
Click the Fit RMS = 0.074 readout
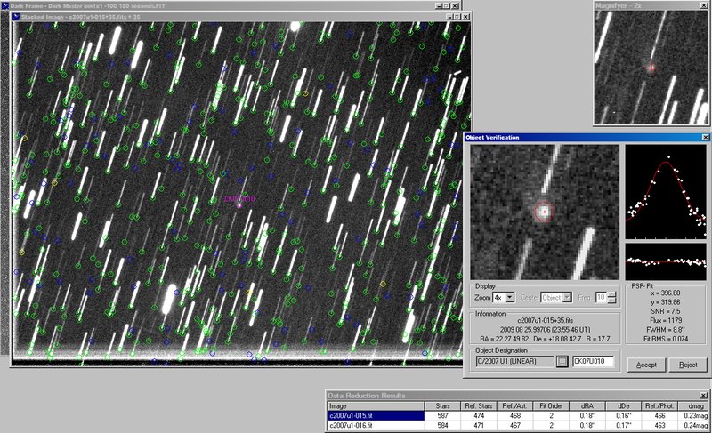(666, 339)
